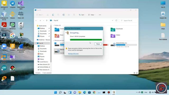Open the Sort dropdown in File Explorer
The height and width of the screenshot is (95, 169).
click(x=82, y=15)
